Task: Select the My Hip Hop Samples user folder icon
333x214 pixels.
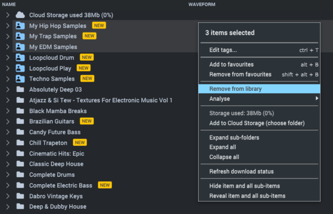Action: [x=20, y=26]
